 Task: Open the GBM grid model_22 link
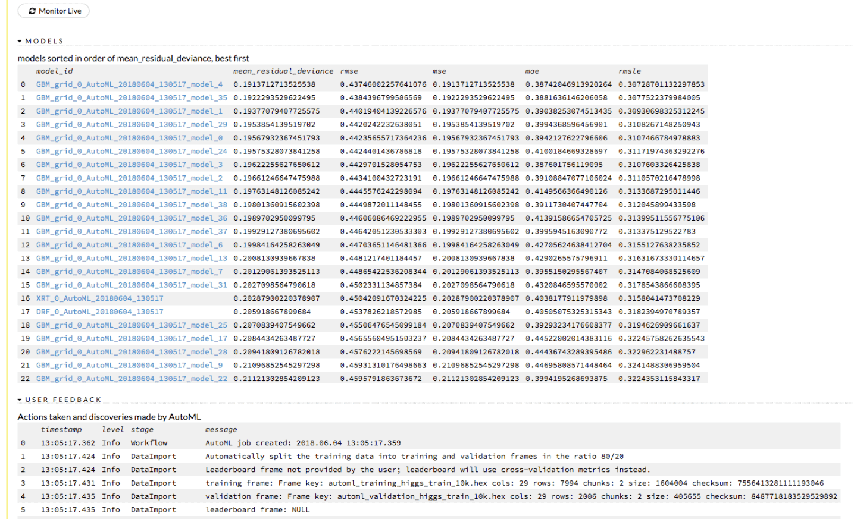(132, 378)
